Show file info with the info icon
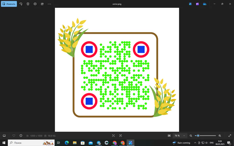 [21, 136]
